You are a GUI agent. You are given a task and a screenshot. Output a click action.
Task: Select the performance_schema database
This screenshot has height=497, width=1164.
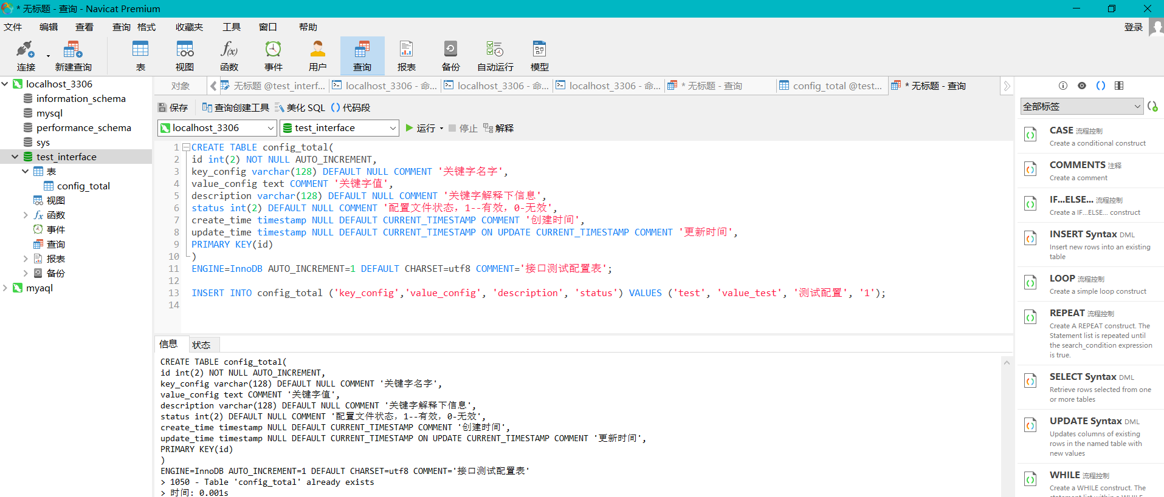[x=83, y=127]
